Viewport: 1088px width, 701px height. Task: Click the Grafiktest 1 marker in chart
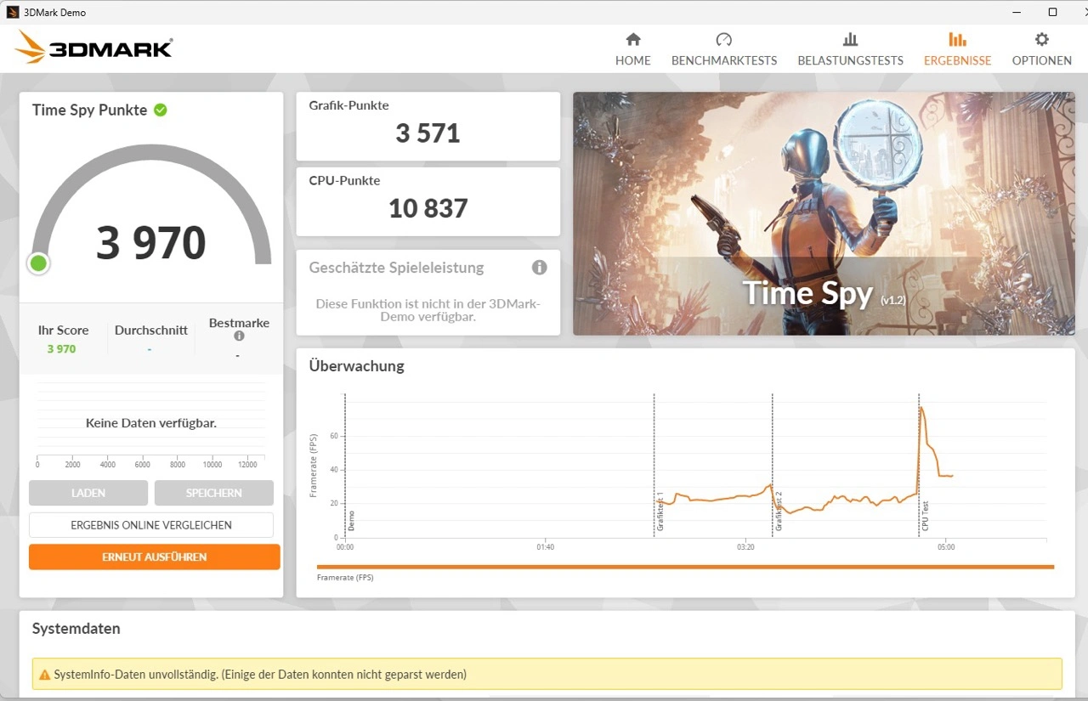click(660, 512)
